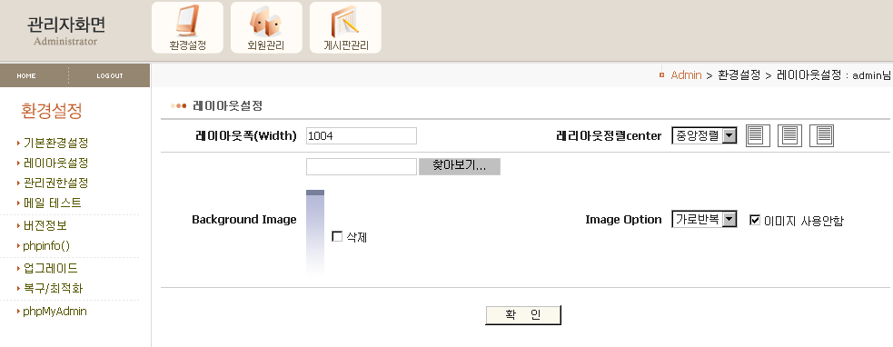Open 기본환경설정 in the sidebar
Viewport: 893px width, 347px height.
55,143
